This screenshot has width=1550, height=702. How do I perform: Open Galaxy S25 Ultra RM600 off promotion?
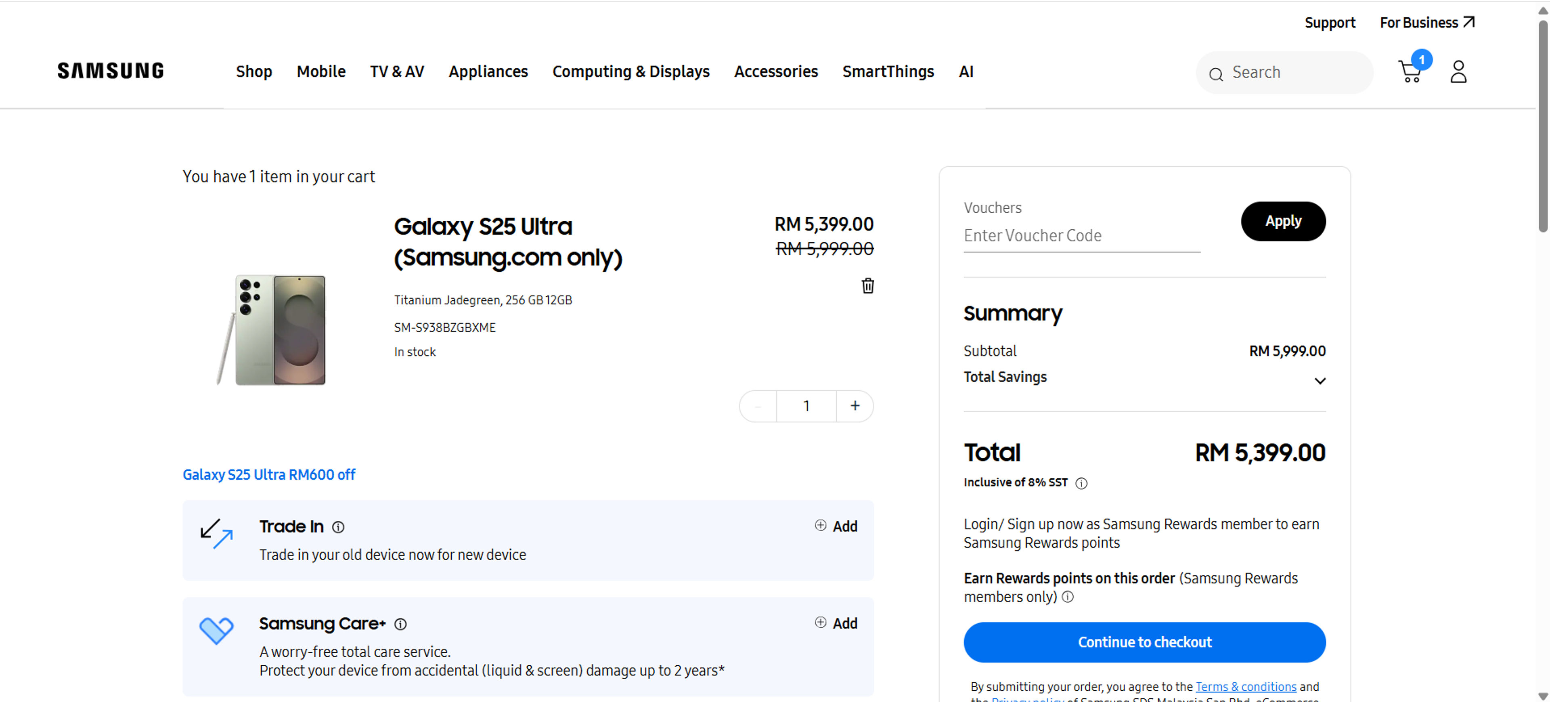pos(269,475)
